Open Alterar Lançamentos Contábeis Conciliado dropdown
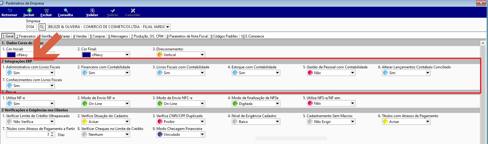Viewport: 488px width, 144px height. click(428, 73)
